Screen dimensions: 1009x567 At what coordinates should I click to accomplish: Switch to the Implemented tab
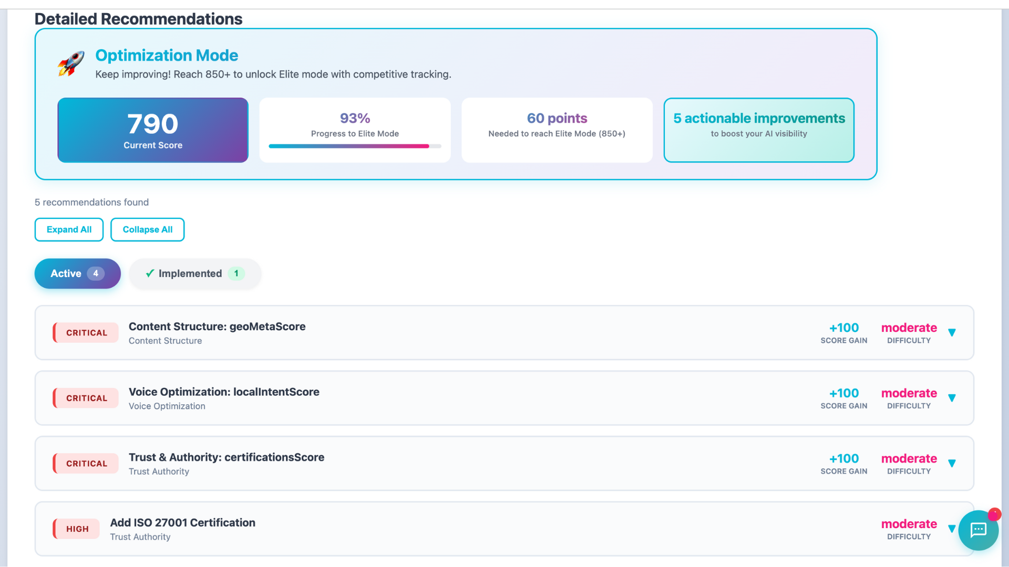click(195, 274)
